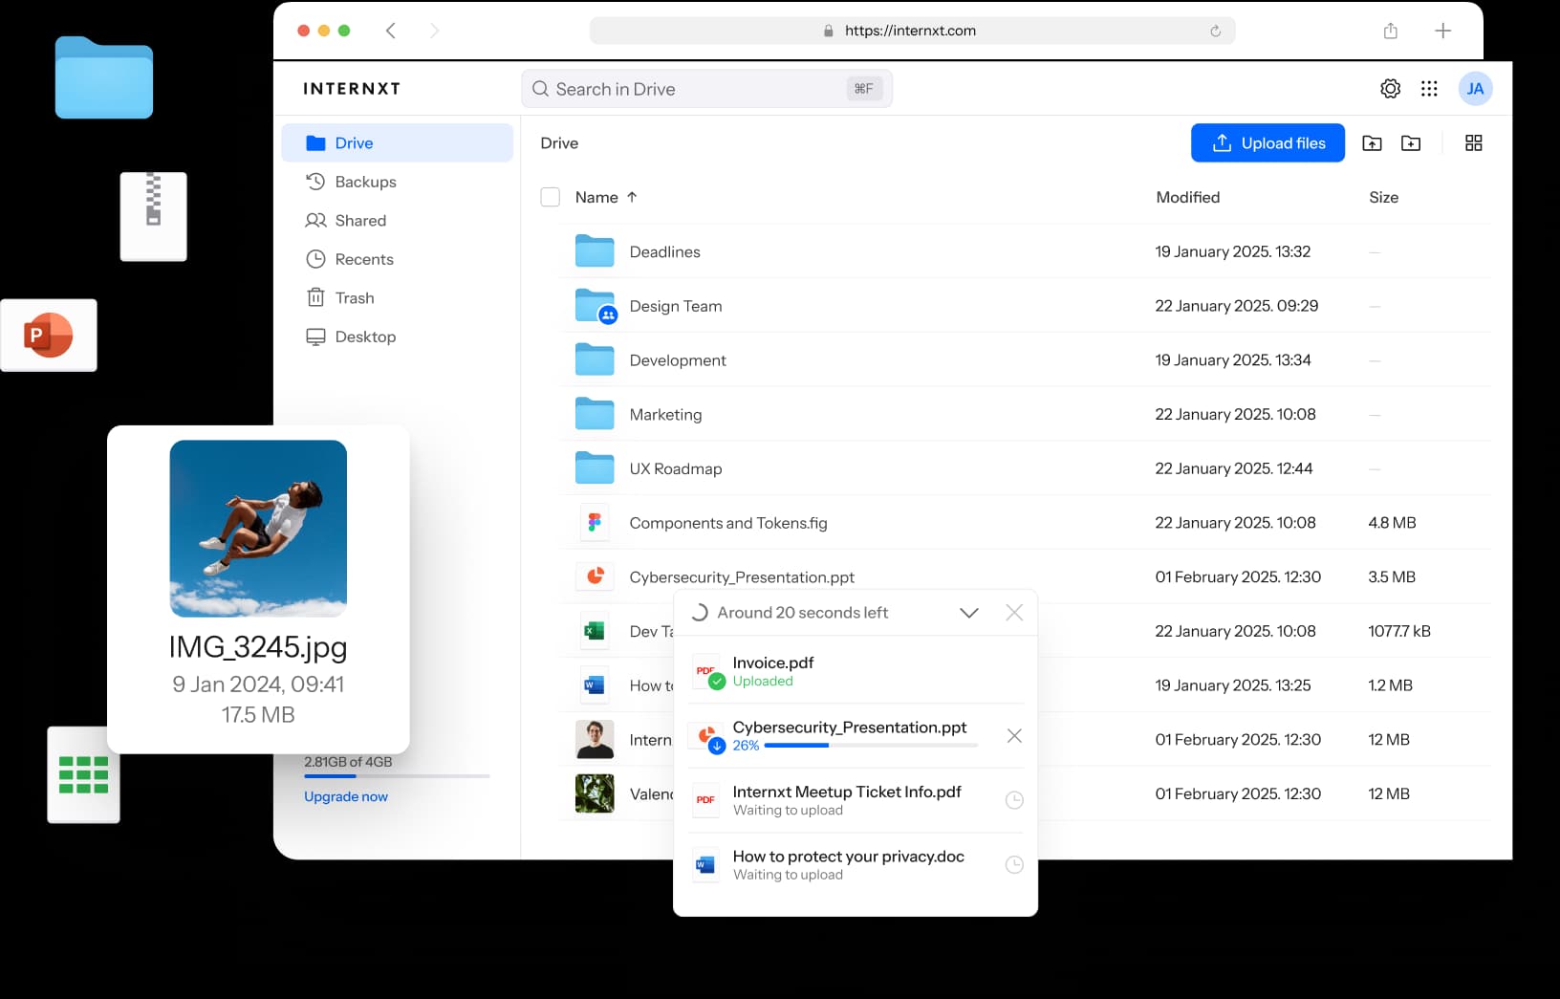Click the Upload files button
Screen dimensions: 1560x999
point(1267,142)
